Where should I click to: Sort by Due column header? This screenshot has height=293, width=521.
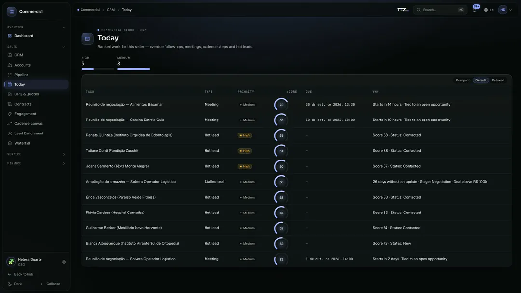pyautogui.click(x=309, y=92)
